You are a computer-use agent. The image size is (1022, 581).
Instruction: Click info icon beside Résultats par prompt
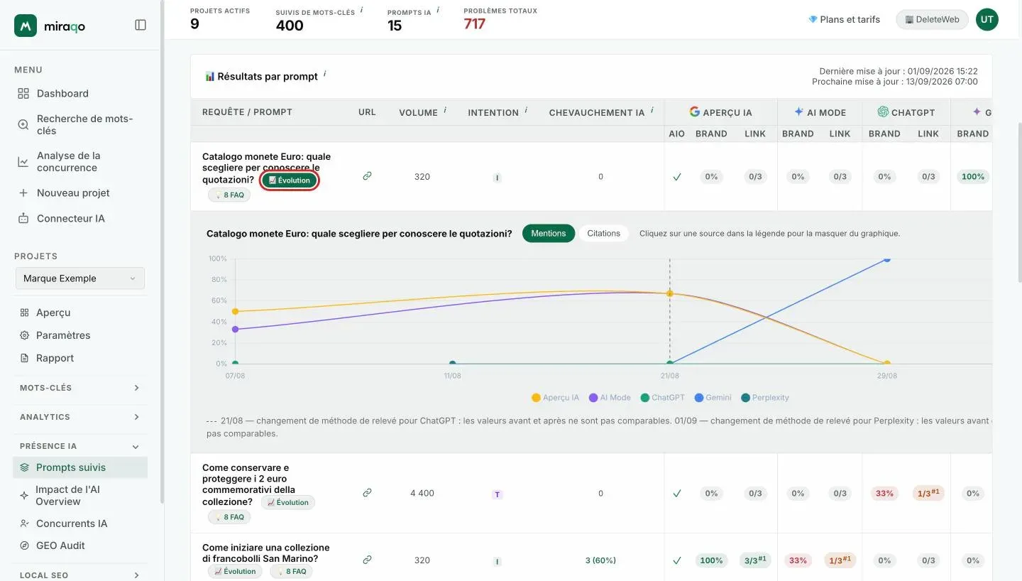tap(325, 73)
